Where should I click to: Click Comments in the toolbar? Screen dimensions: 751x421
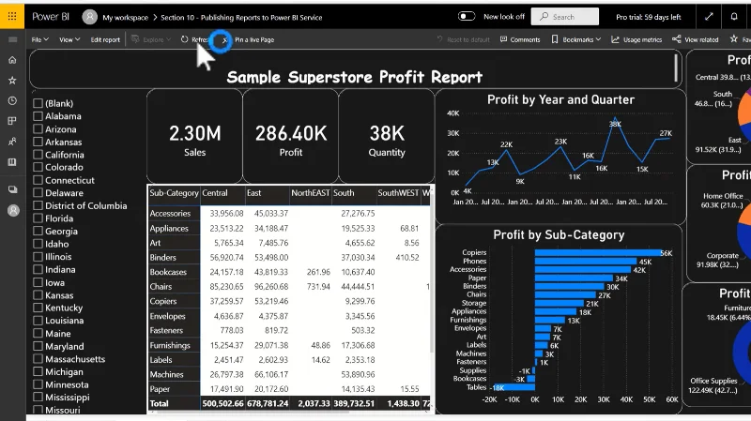coord(520,39)
